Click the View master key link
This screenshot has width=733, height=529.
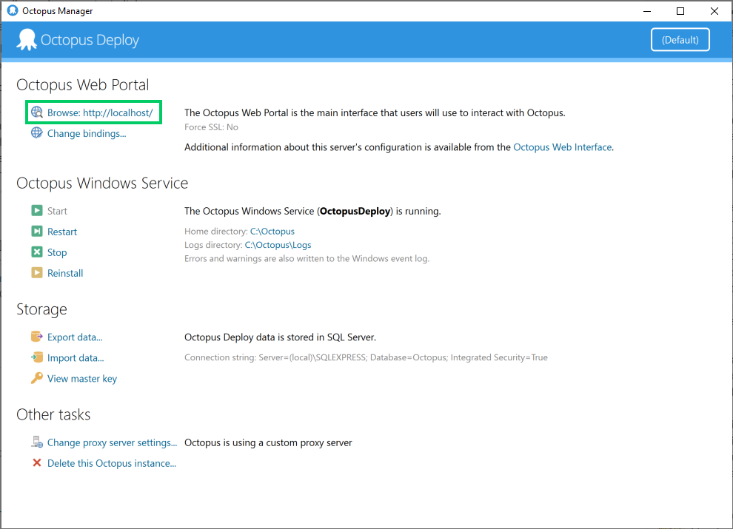point(82,379)
